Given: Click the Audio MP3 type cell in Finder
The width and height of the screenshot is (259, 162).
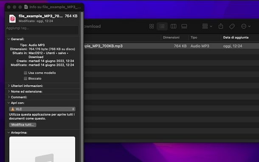Looking at the screenshot, I should [x=200, y=46].
